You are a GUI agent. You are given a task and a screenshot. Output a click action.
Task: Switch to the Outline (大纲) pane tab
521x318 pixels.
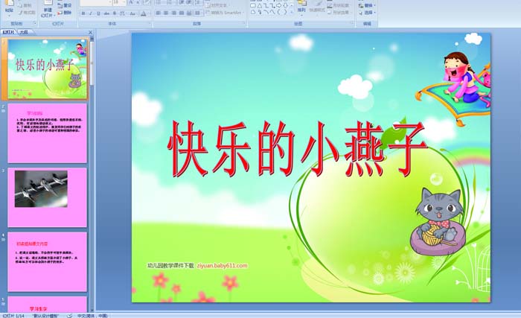click(x=23, y=32)
